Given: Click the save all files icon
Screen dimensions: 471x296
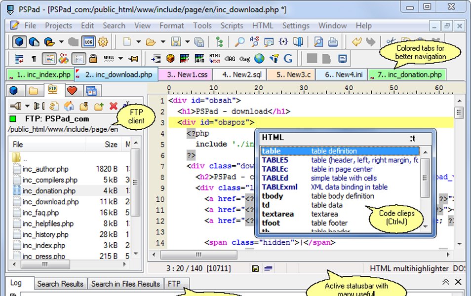Looking at the screenshot, I should 199,42.
